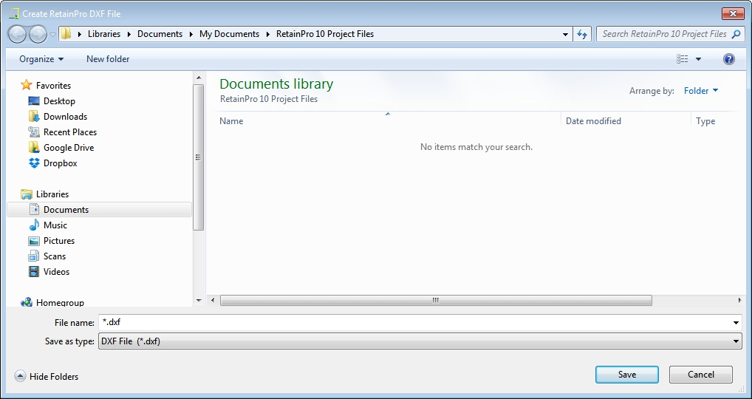Click the change view icon button
Viewport: 752px width, 399px height.
click(x=683, y=59)
